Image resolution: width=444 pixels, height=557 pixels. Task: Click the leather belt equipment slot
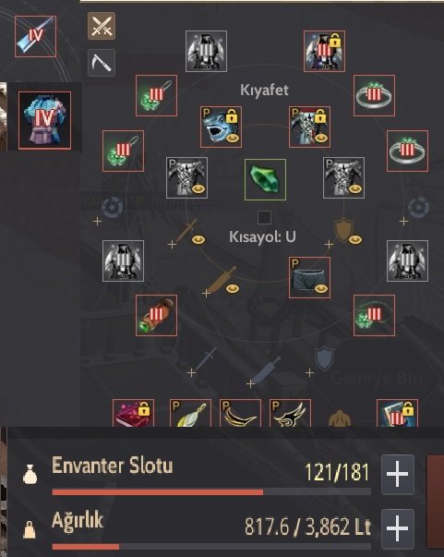pos(157,315)
